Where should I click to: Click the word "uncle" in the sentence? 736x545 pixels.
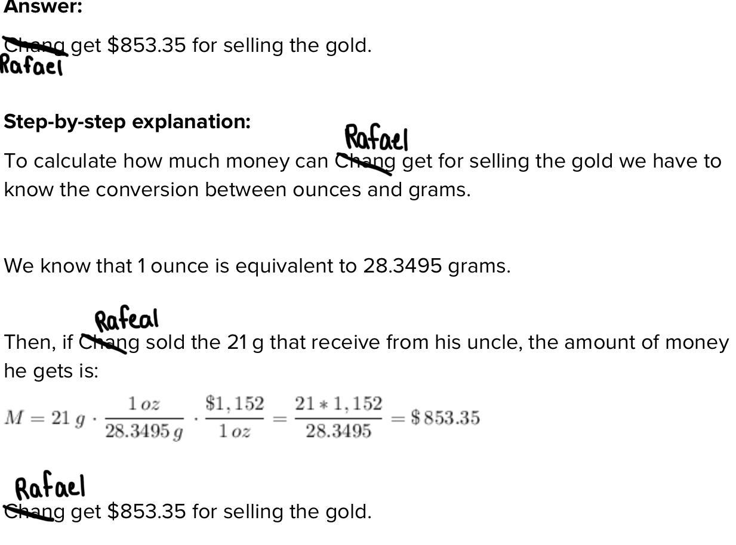(488, 343)
